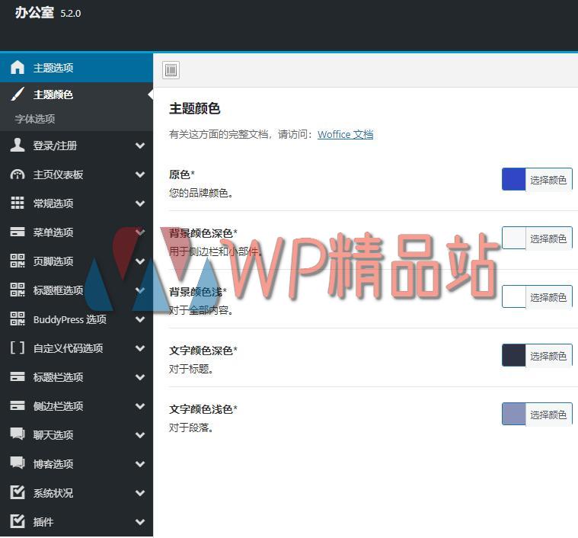Expand the 登录/注册 section chevron
Screen dimensions: 578x538
pos(140,146)
